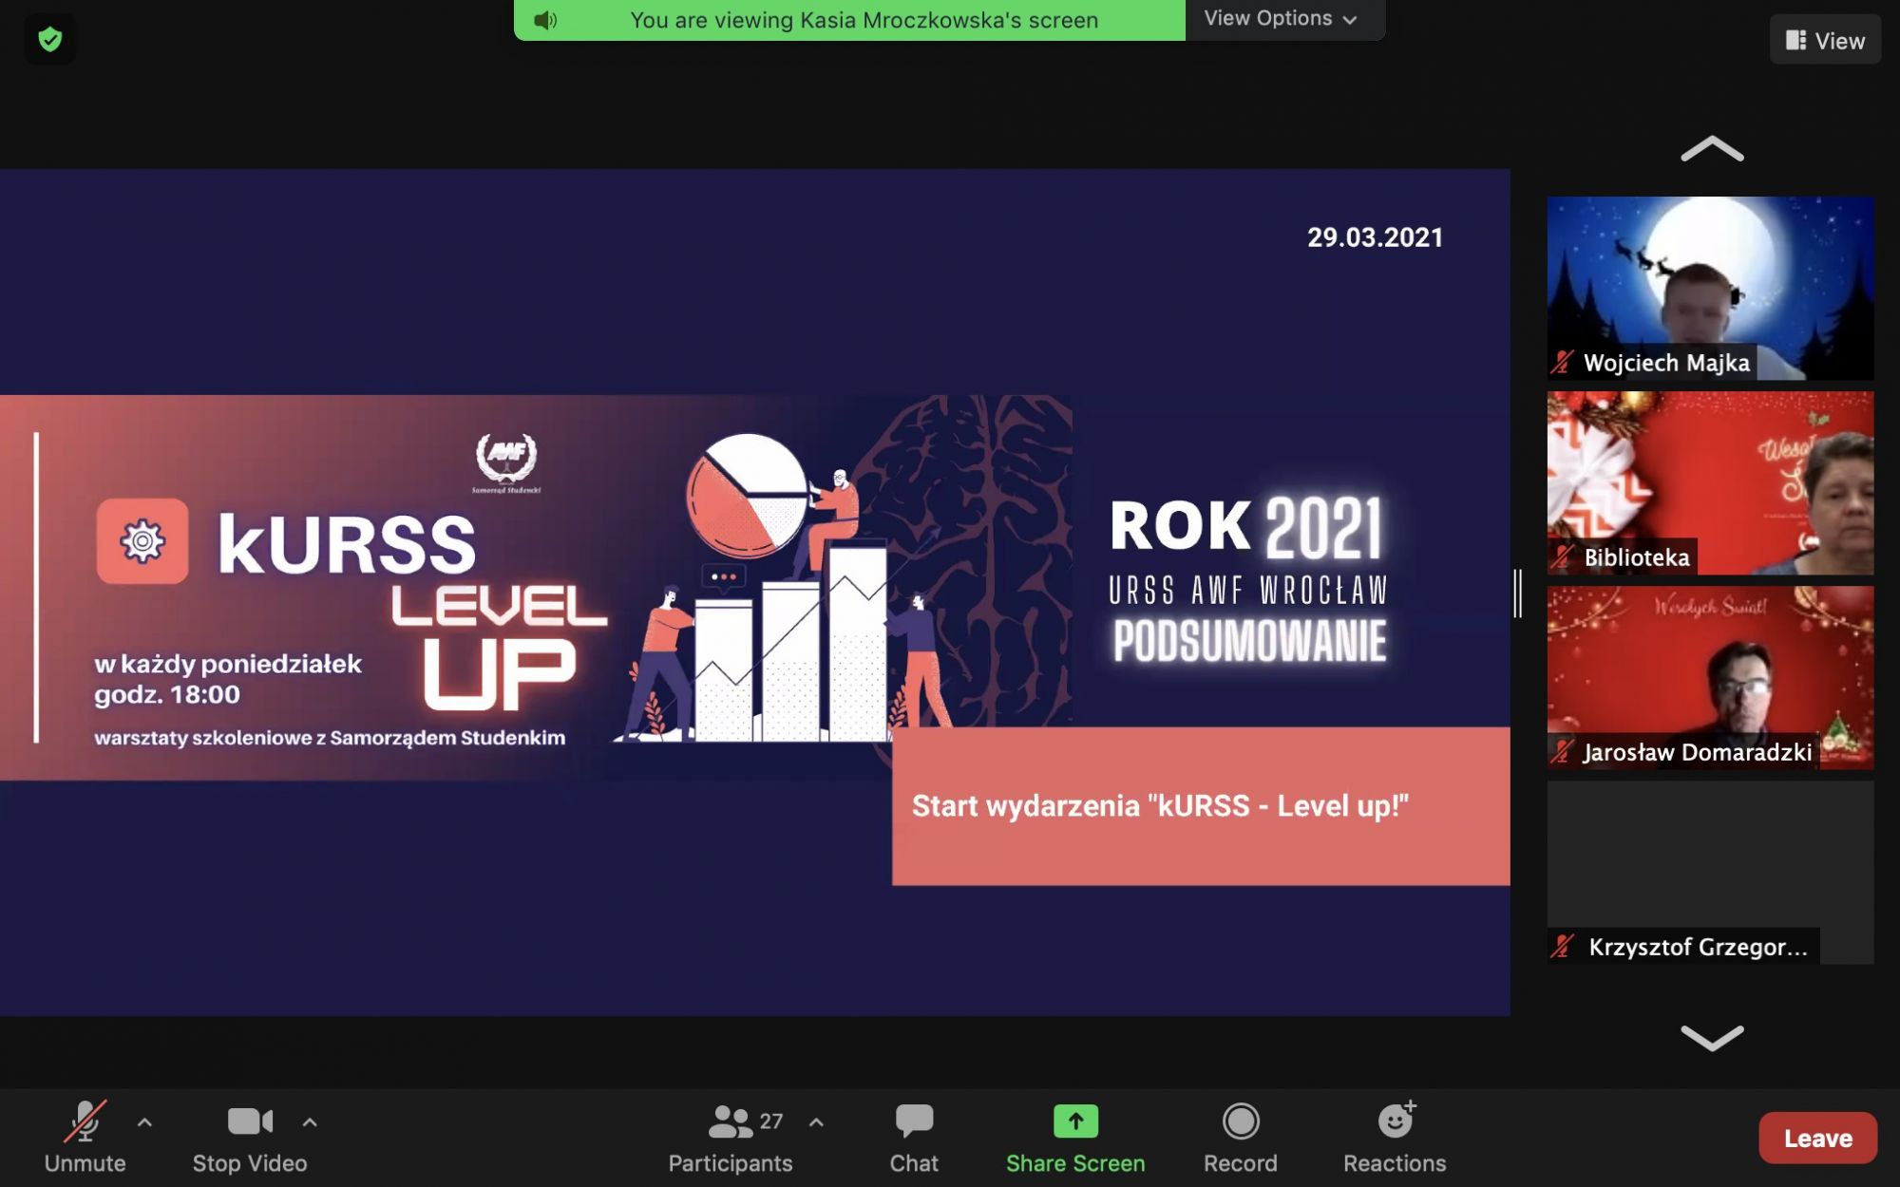This screenshot has height=1187, width=1900.
Task: Click the "ROK 2021" heading on the slide
Action: click(x=1245, y=526)
